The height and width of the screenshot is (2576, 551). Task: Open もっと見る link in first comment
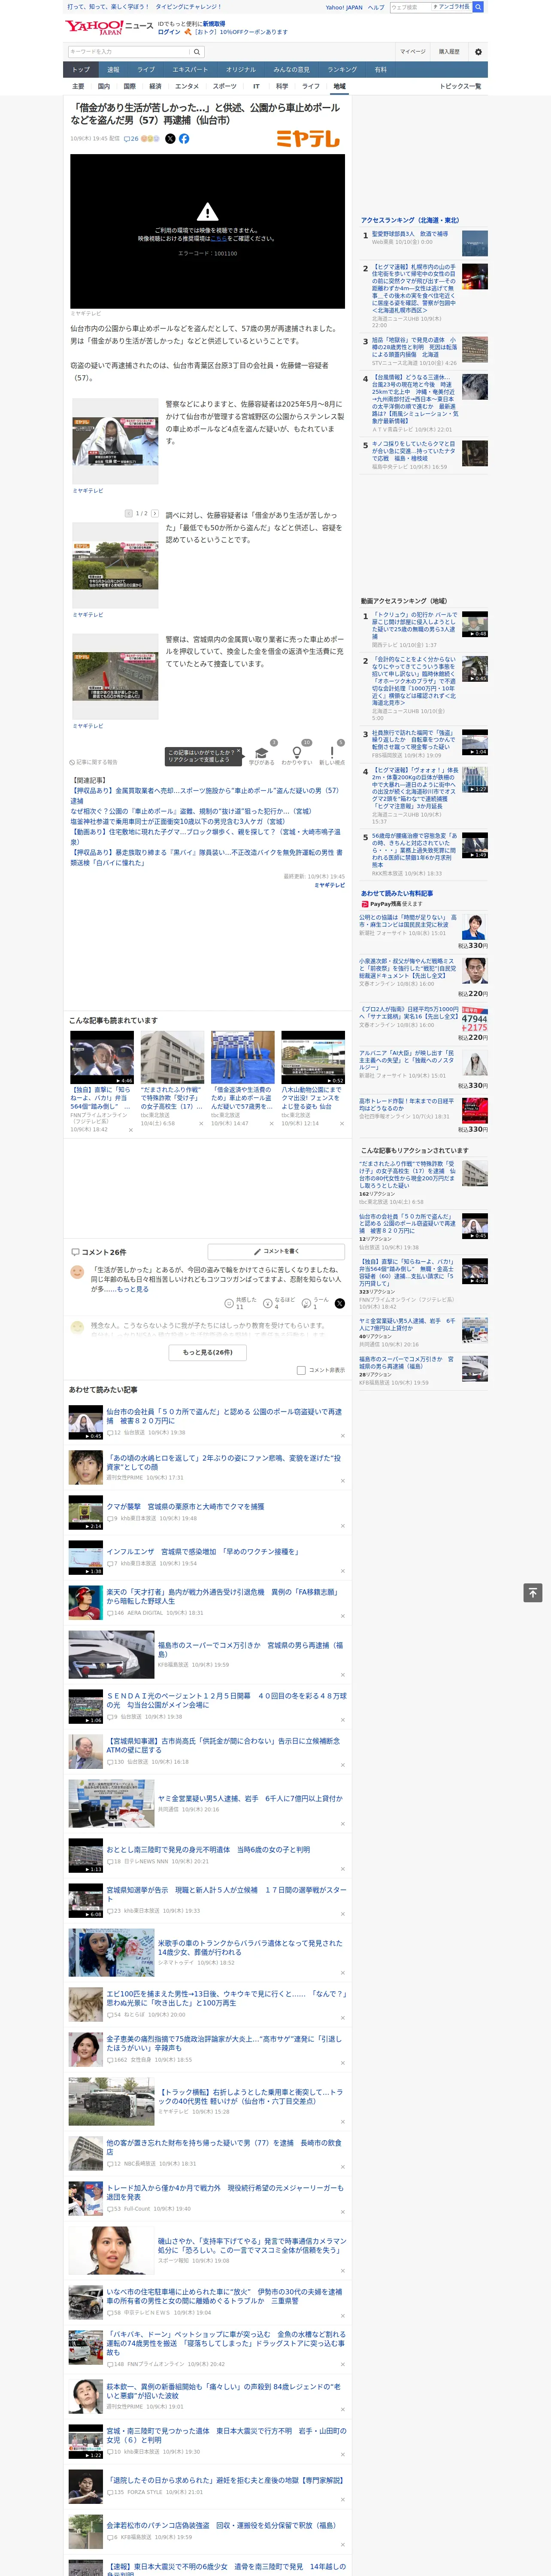click(132, 1289)
